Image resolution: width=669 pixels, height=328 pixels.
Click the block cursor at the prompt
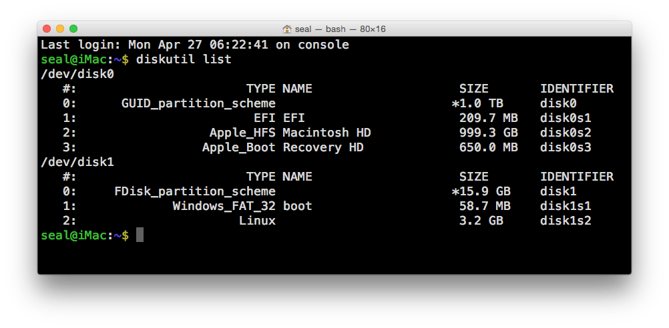pyautogui.click(x=140, y=235)
